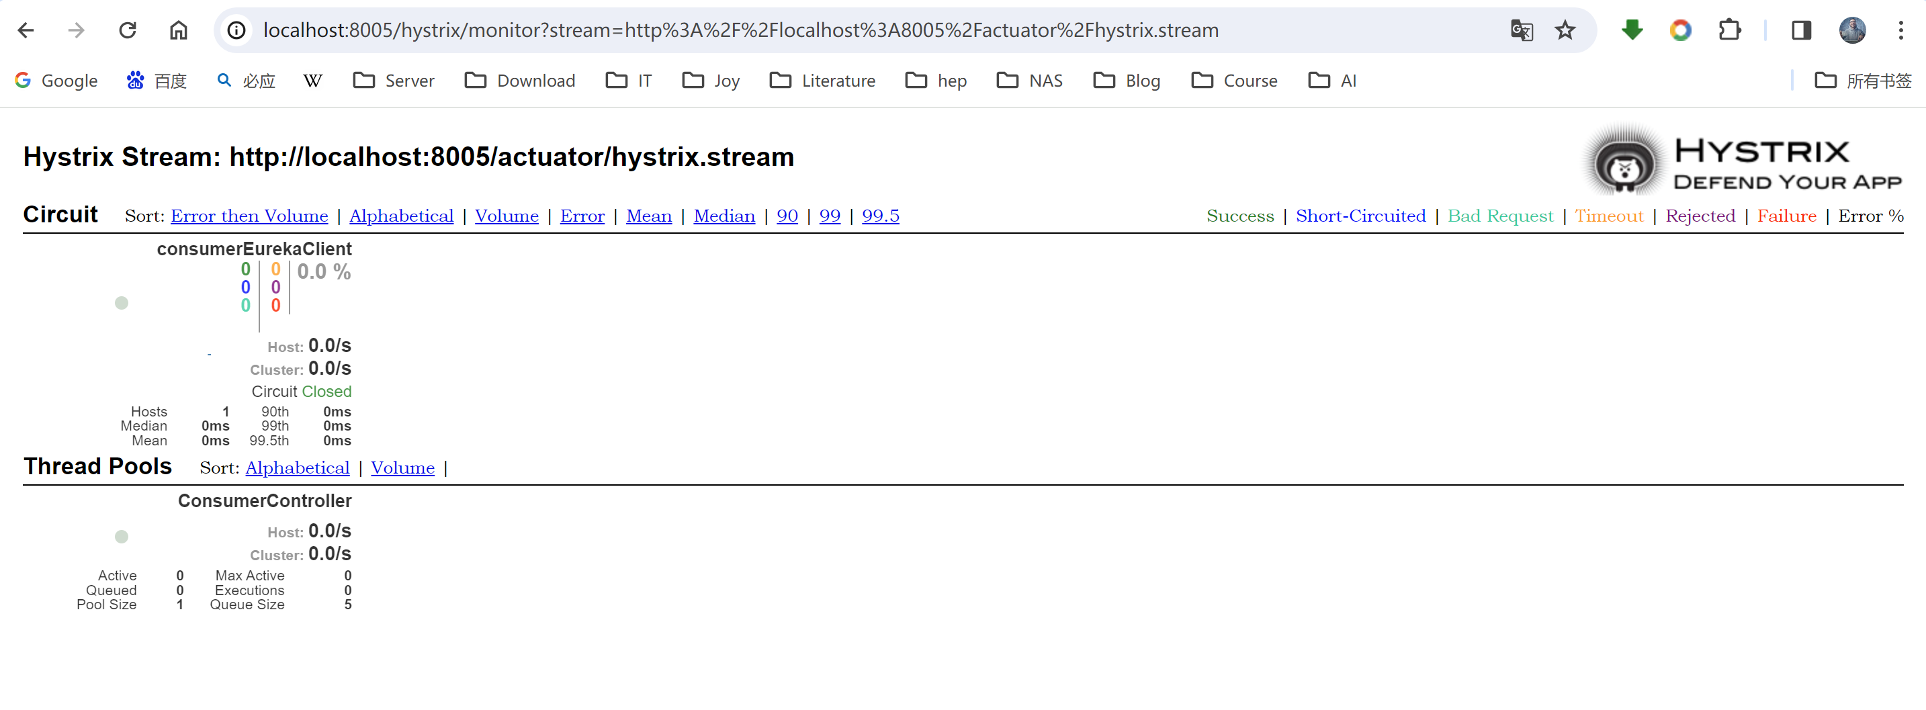This screenshot has width=1926, height=710.
Task: Open the Joy bookmarks folder
Action: coord(710,81)
